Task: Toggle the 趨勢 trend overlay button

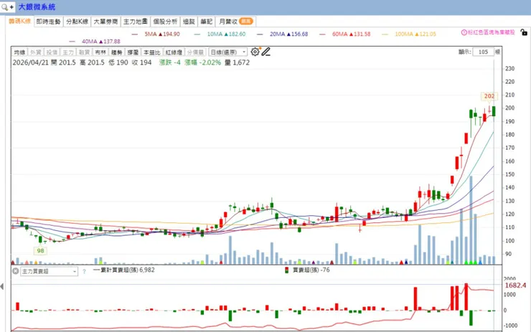Action: click(116, 52)
